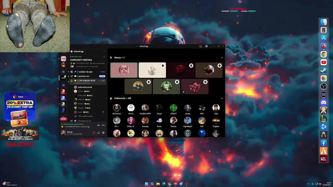
Task: Select the muted football helmet speaker tile
Action: point(195,86)
